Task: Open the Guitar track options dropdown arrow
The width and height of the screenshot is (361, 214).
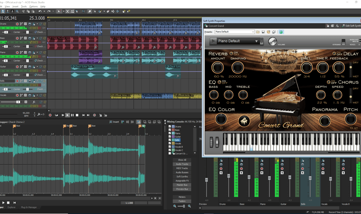Action: [x=37, y=67]
